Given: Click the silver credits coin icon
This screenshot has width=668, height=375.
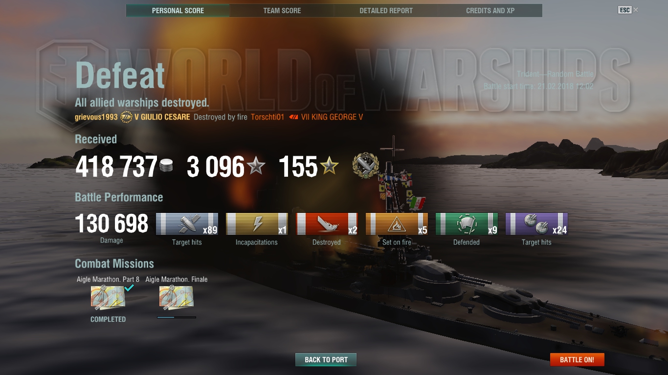Looking at the screenshot, I should 166,166.
